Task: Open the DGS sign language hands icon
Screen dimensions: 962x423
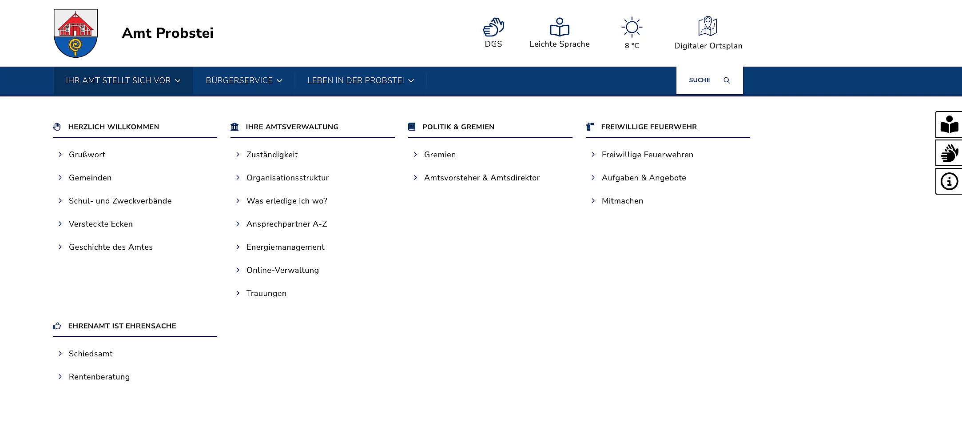Action: tap(493, 27)
